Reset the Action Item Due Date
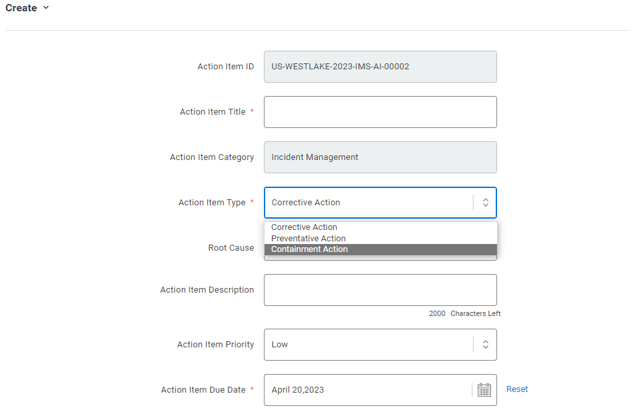This screenshot has width=639, height=408. (517, 389)
